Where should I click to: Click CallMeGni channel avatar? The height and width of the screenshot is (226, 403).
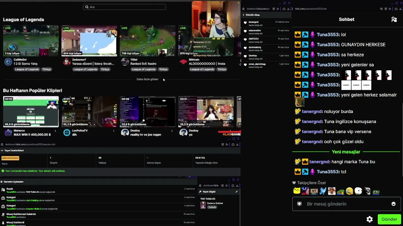pos(8,62)
